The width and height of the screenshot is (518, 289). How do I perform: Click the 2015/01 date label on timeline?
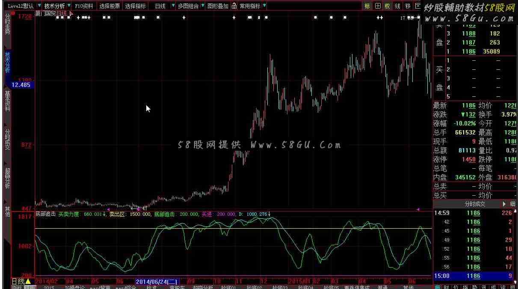click(x=299, y=281)
